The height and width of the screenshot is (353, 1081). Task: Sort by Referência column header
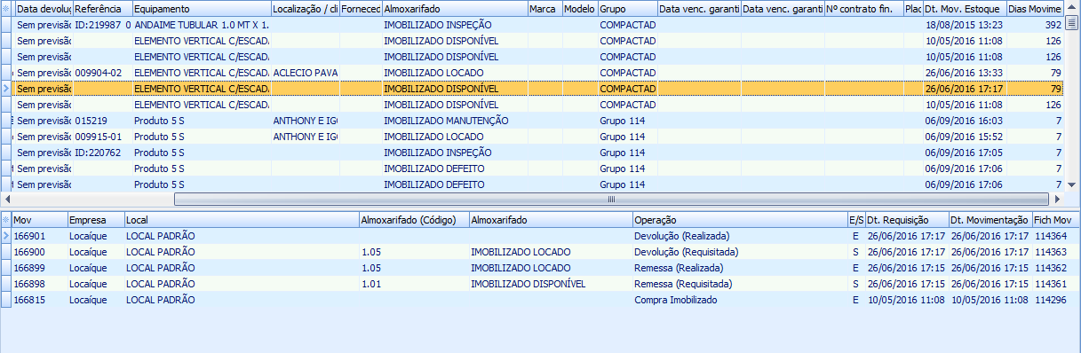point(102,8)
